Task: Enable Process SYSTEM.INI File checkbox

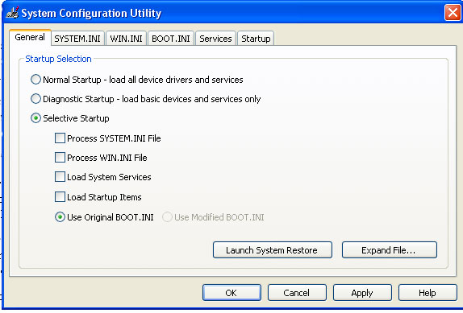Action: [60, 138]
